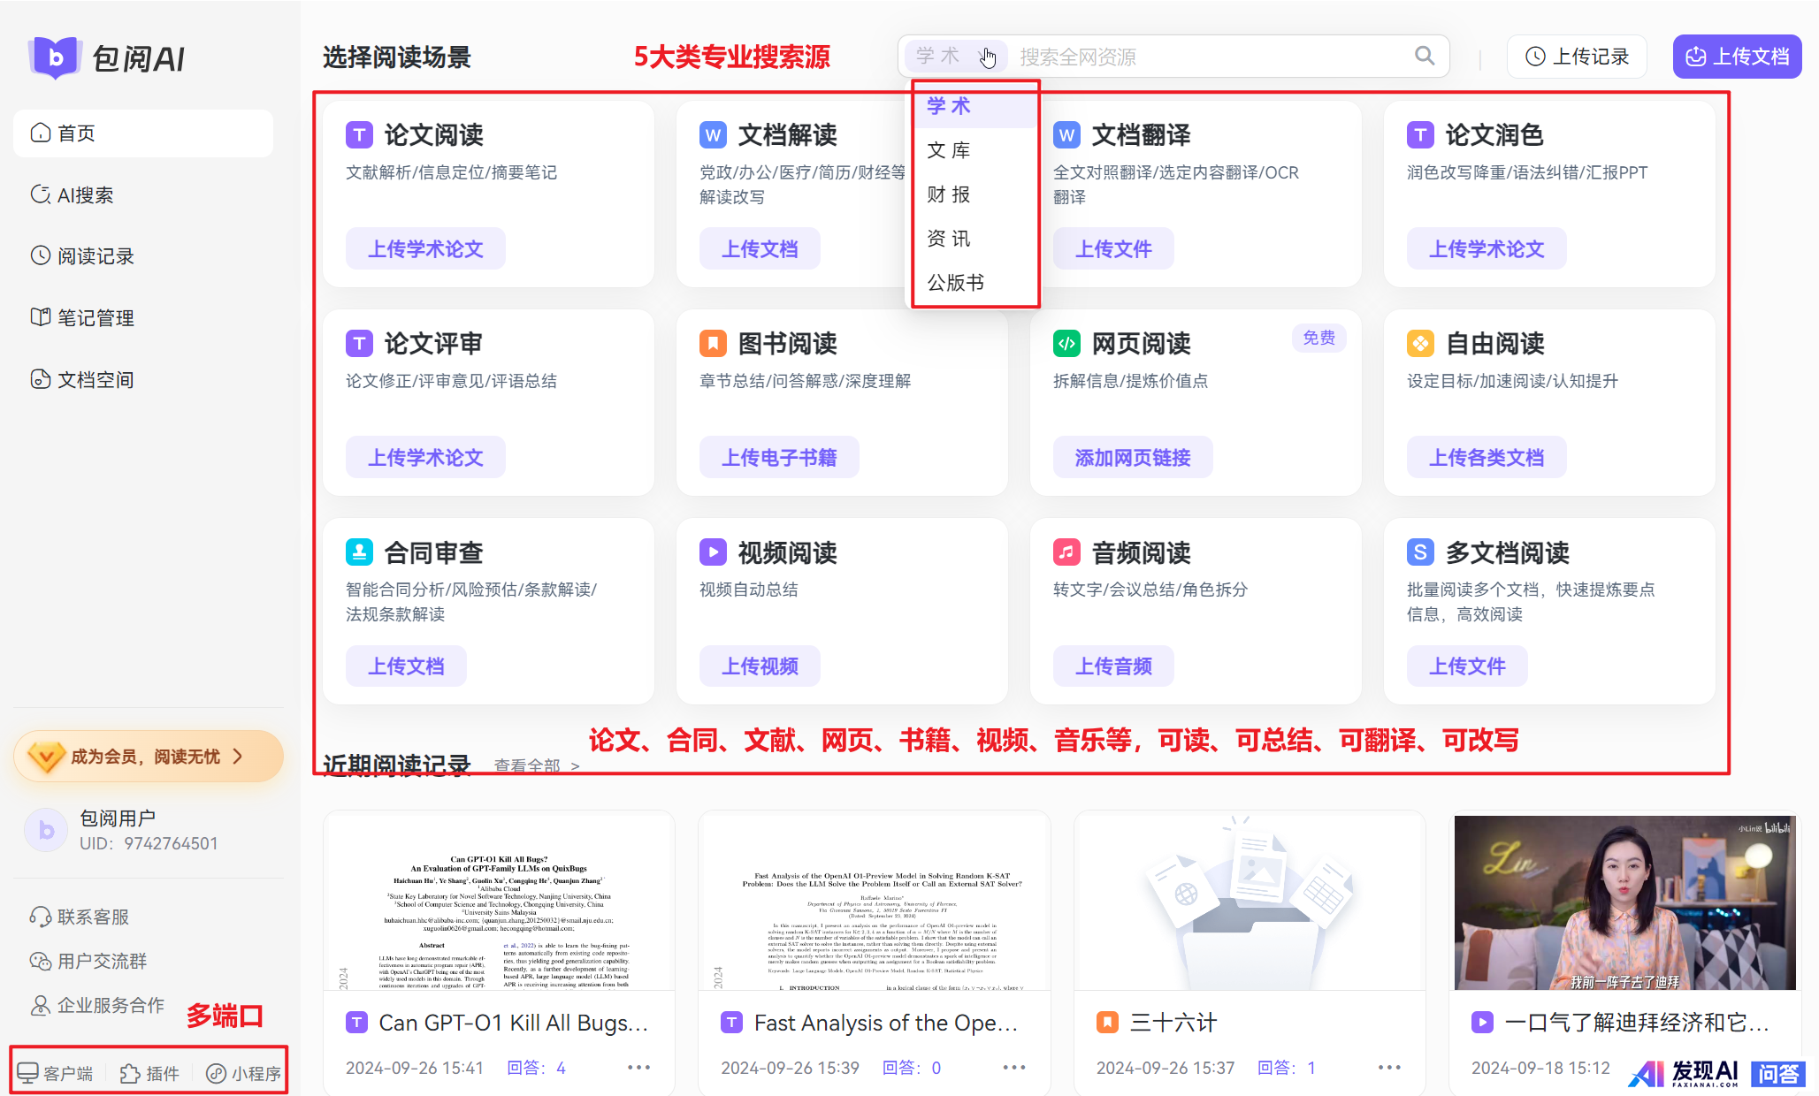
Task: Expand the 学术 search source dropdown
Action: (x=955, y=57)
